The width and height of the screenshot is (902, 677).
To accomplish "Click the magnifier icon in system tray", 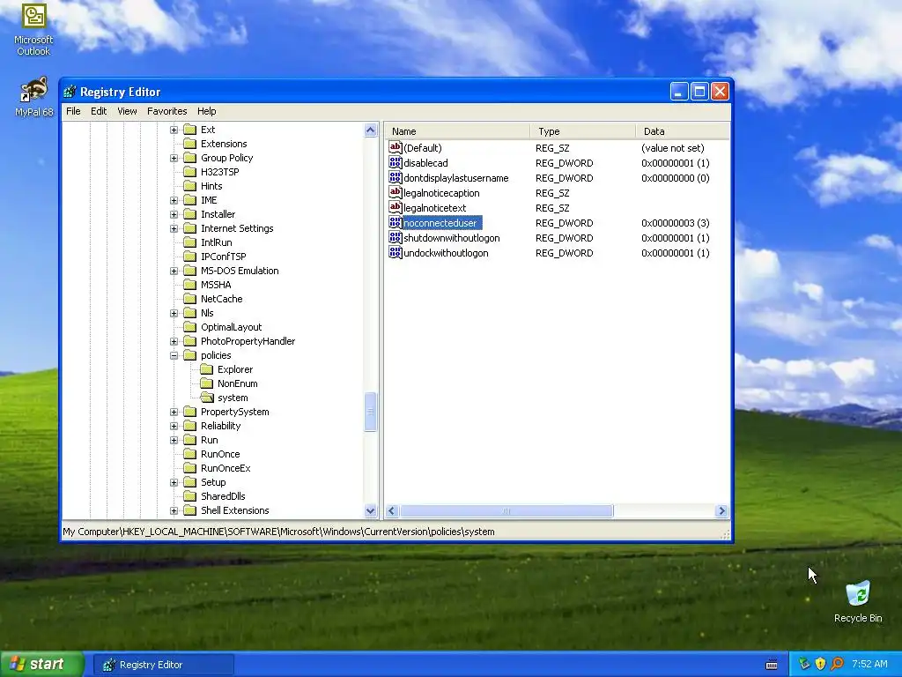I will point(837,664).
